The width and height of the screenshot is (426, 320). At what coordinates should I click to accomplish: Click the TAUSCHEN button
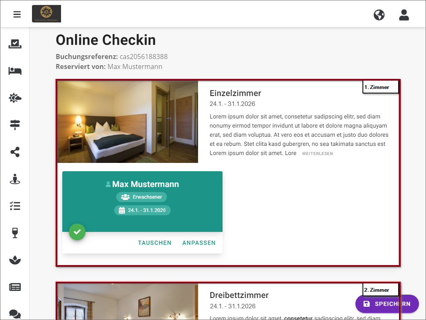tap(155, 243)
